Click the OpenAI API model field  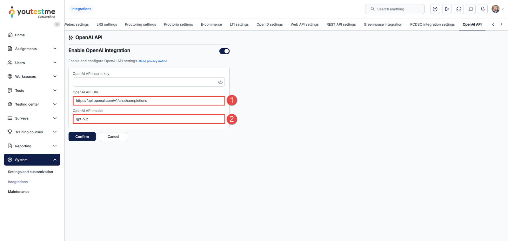coord(149,119)
